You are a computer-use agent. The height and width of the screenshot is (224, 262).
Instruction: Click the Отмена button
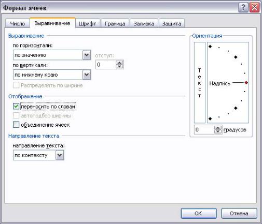[x=239, y=214]
